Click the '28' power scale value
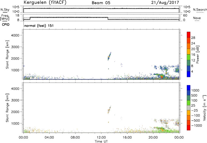Image resolution: width=207 pixels, height=143 pixels. pos(193,38)
